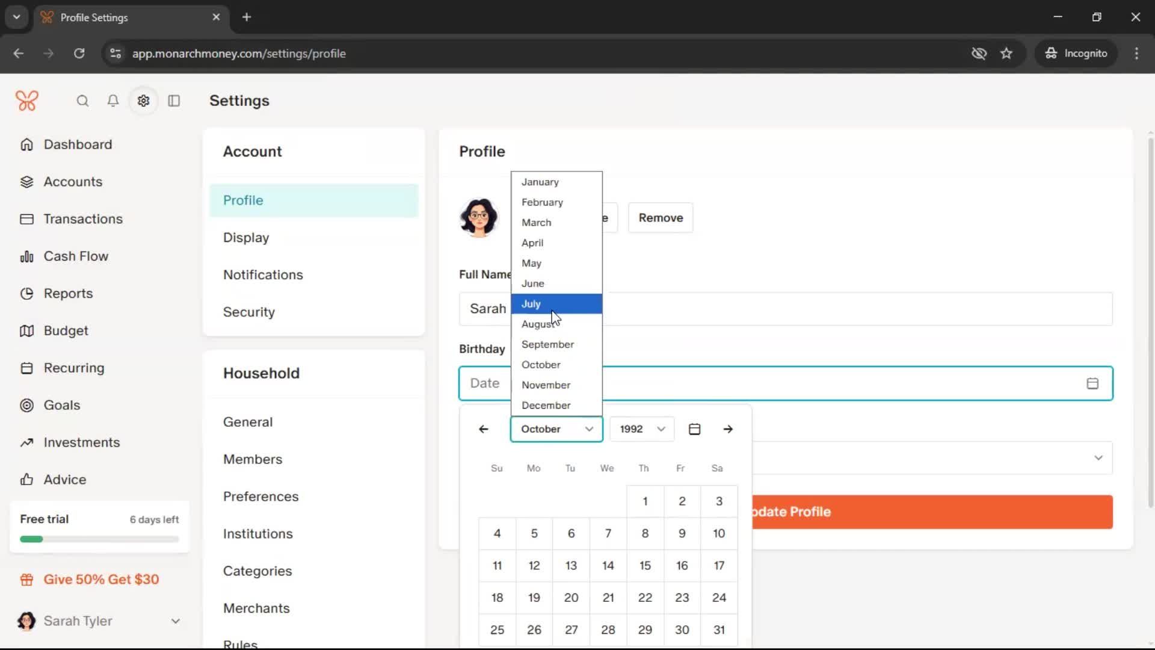Open Give 50% Get $30 link

click(x=101, y=580)
